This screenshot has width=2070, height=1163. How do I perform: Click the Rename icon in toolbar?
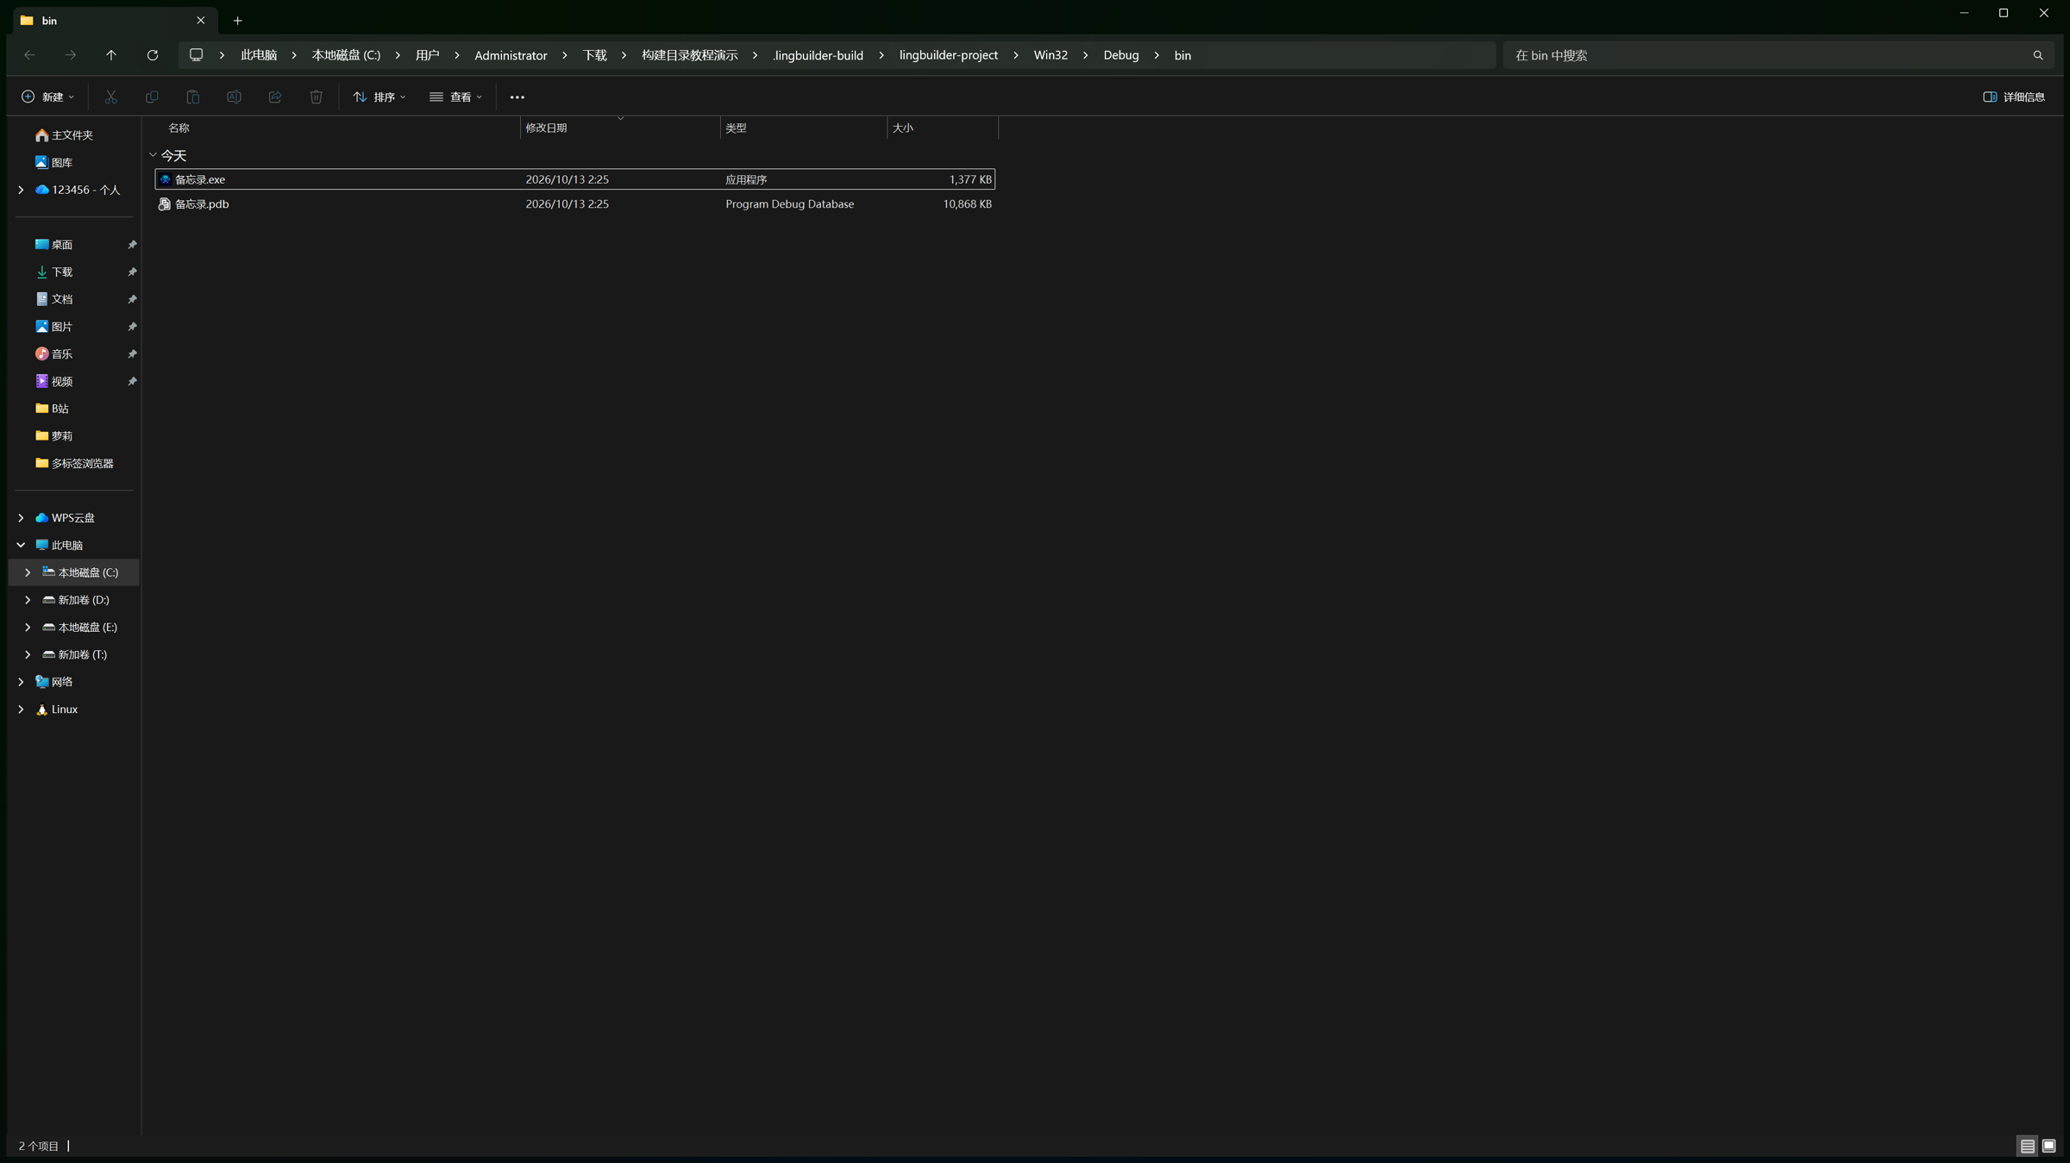tap(234, 97)
